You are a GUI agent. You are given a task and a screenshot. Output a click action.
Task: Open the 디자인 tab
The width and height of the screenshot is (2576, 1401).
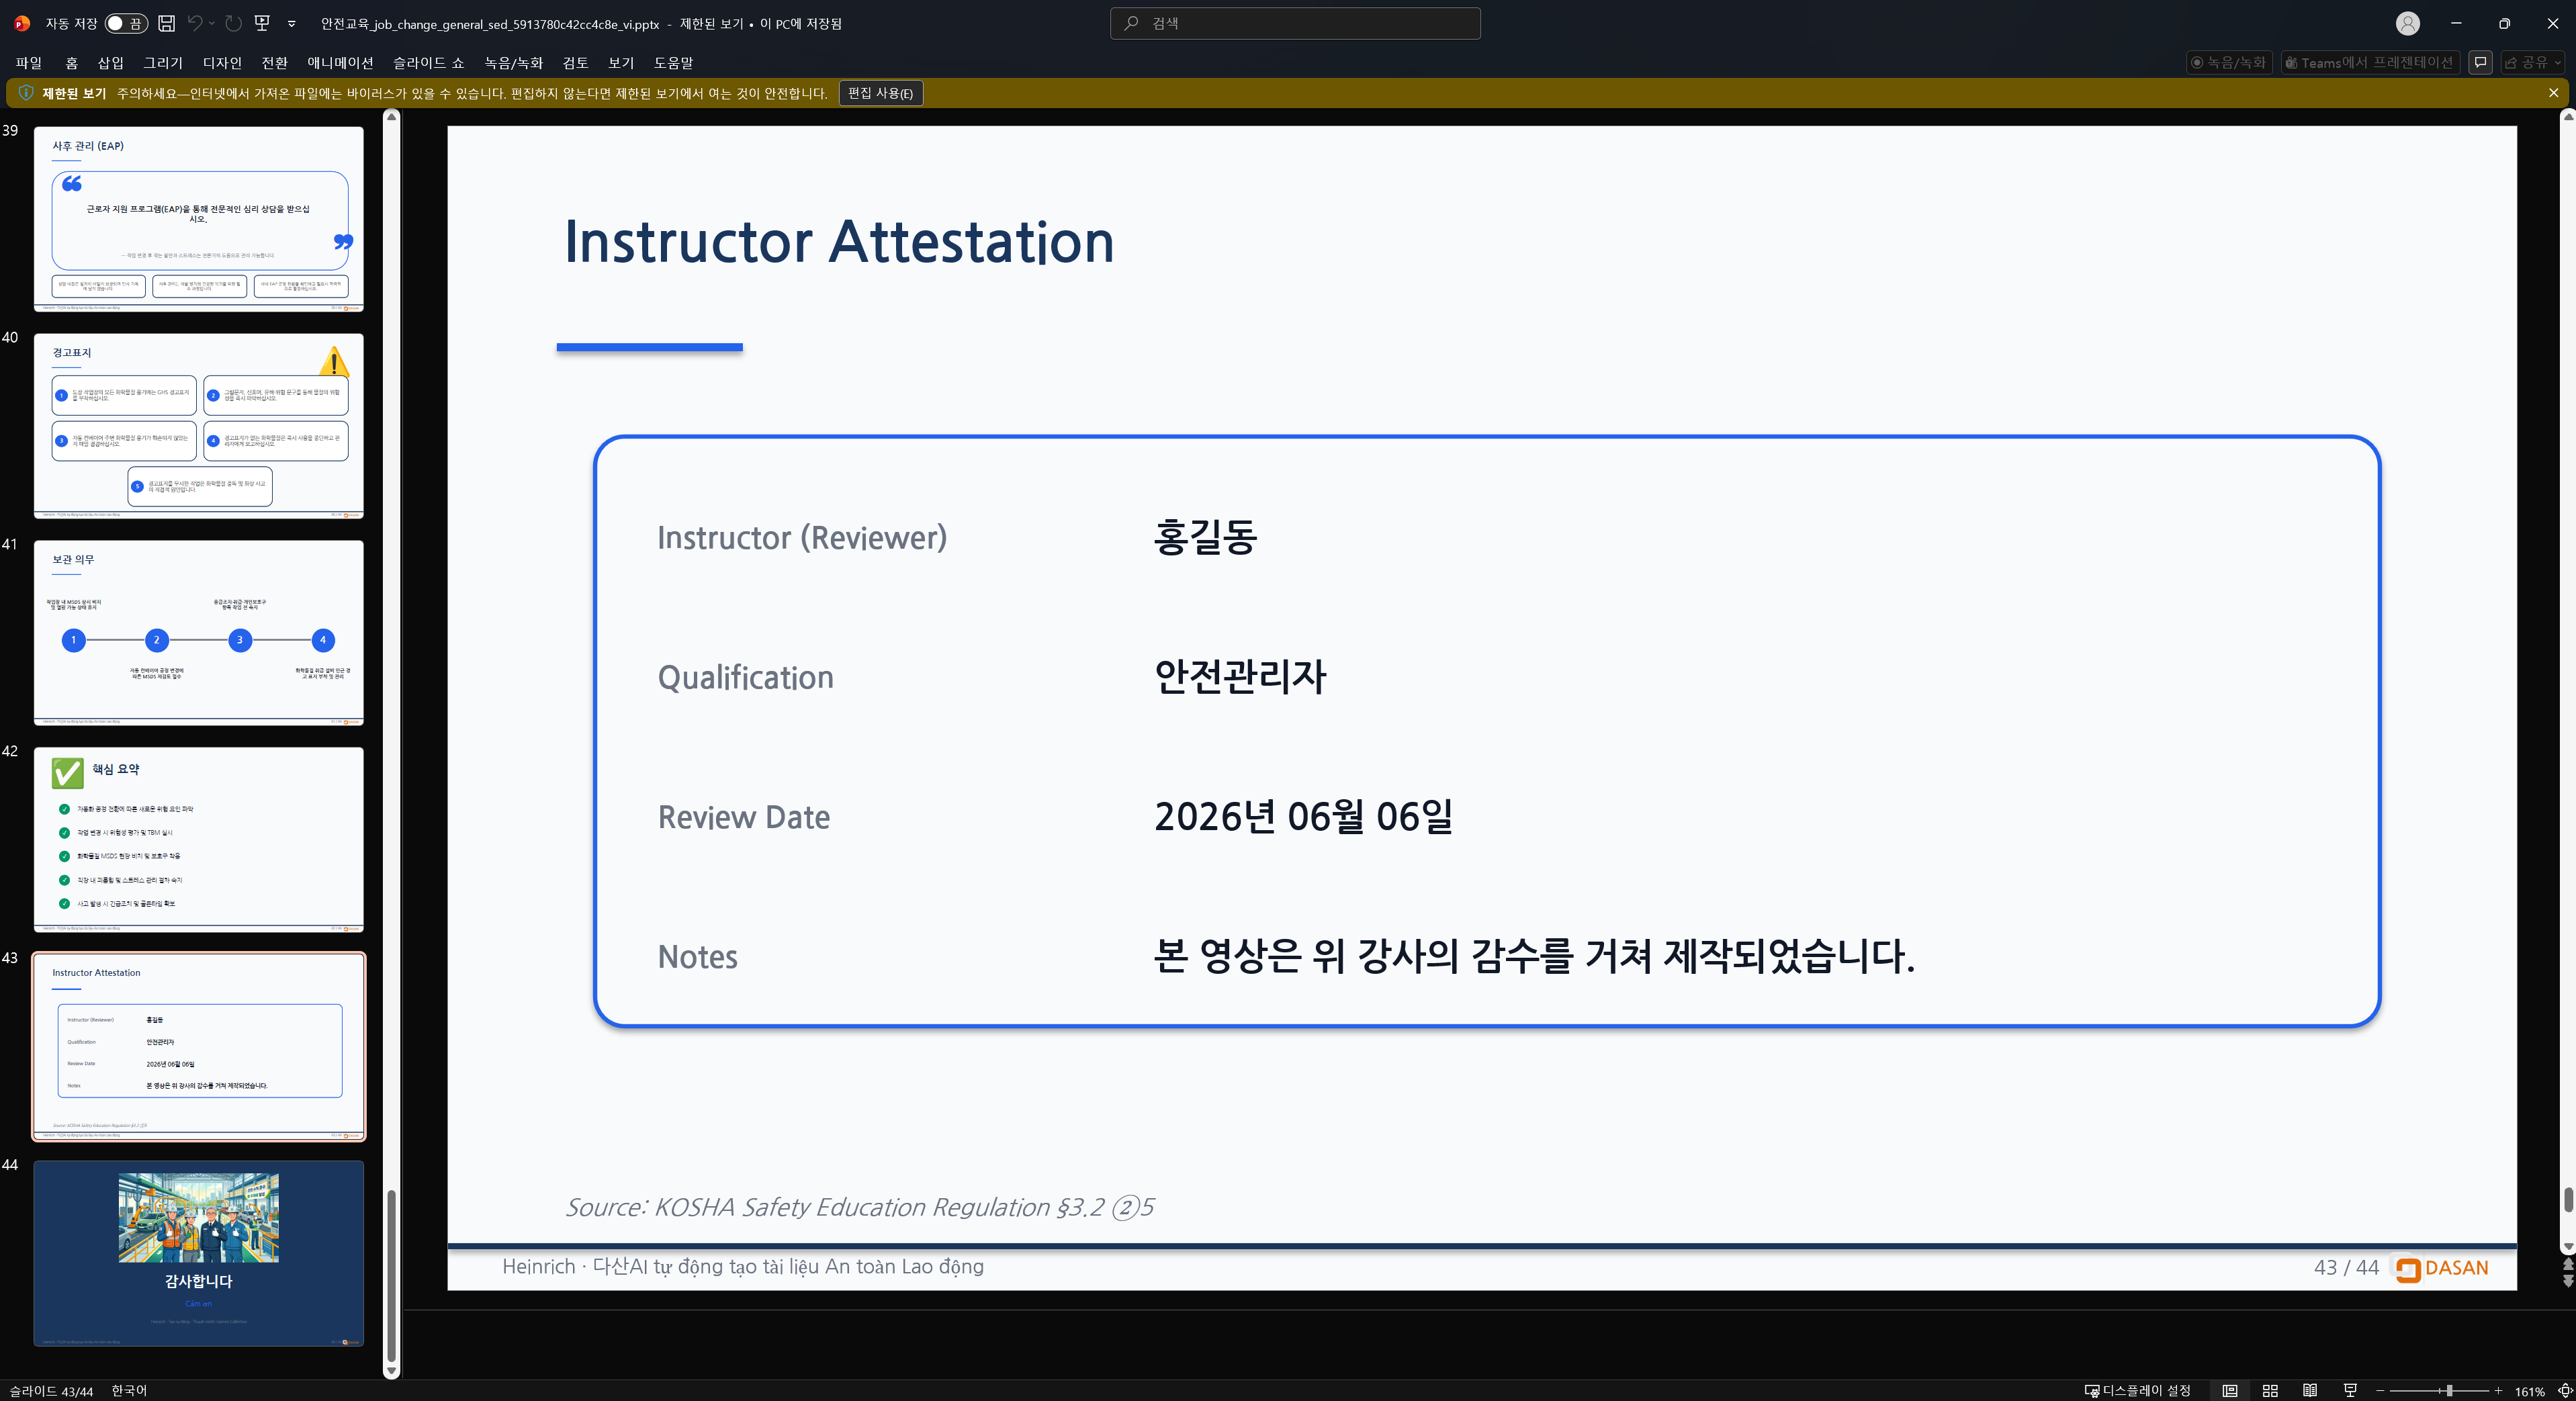click(222, 62)
